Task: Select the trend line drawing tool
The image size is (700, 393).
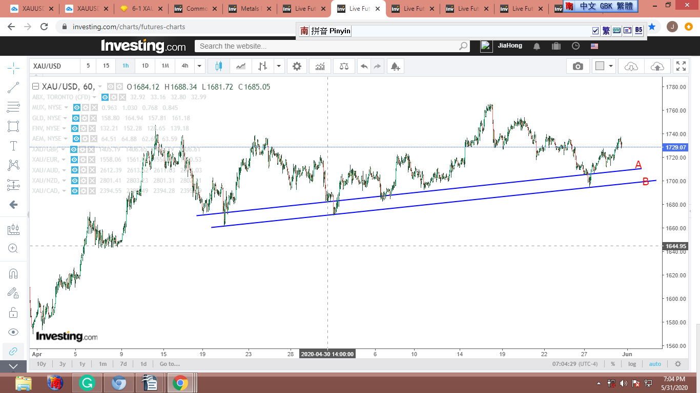Action: pyautogui.click(x=14, y=88)
